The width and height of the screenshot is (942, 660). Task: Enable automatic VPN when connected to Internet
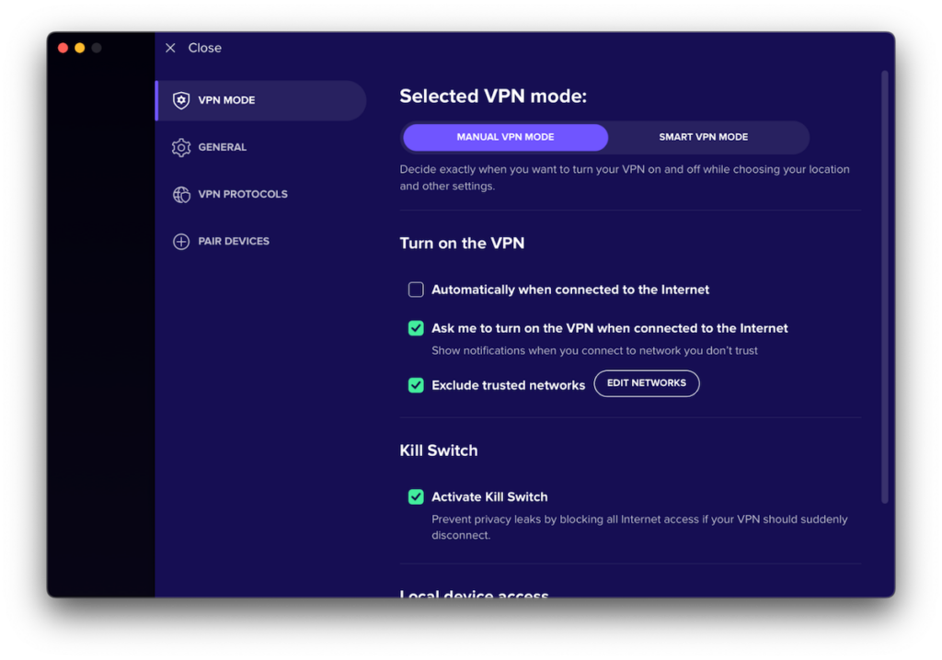click(416, 290)
